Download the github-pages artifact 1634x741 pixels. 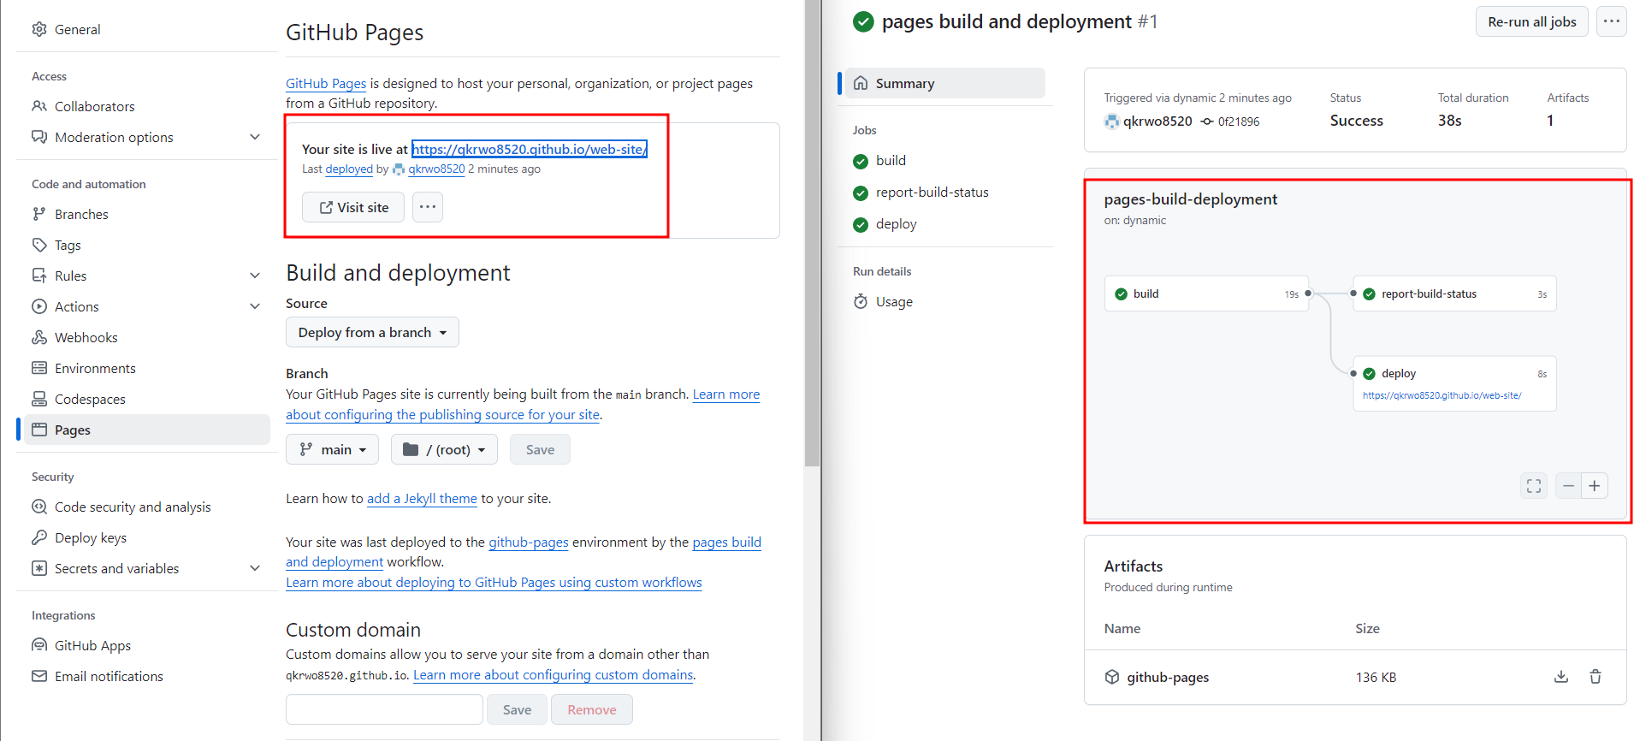coord(1561,677)
